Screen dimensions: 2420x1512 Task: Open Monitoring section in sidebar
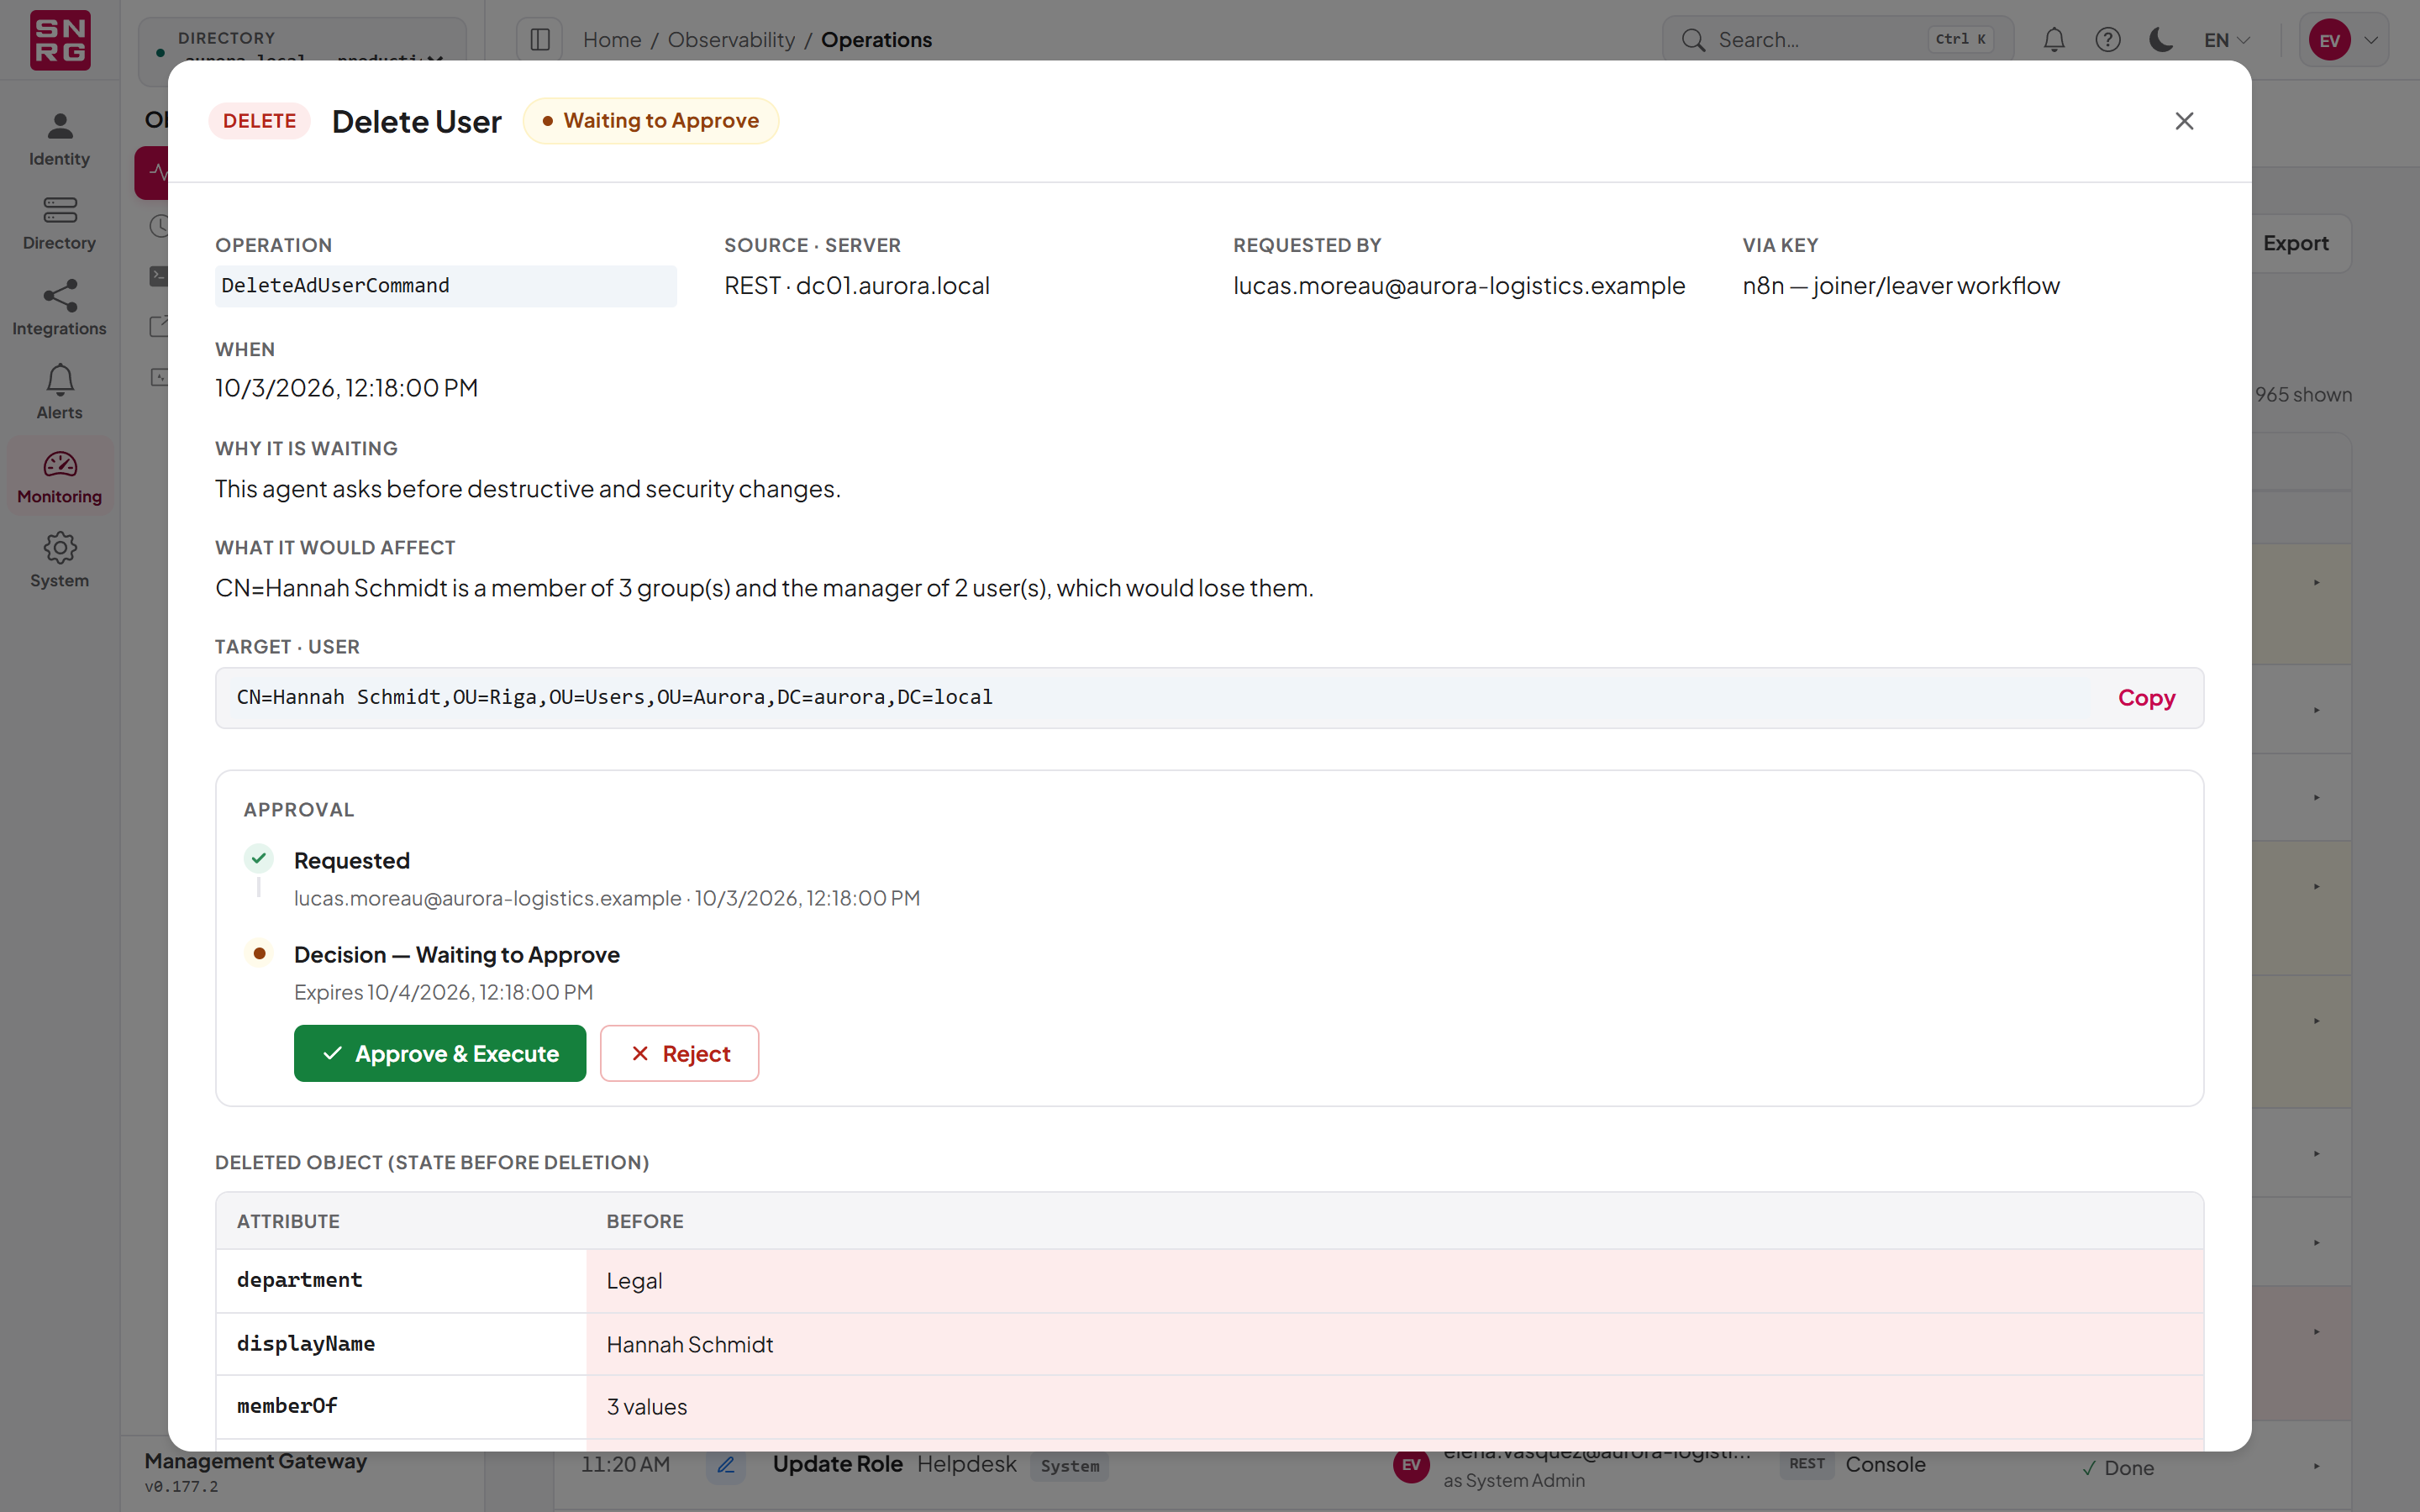click(59, 476)
